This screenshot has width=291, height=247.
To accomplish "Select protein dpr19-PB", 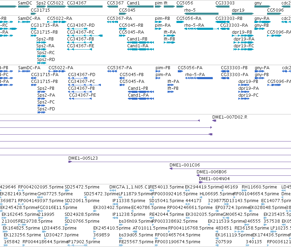I will [248, 82].
